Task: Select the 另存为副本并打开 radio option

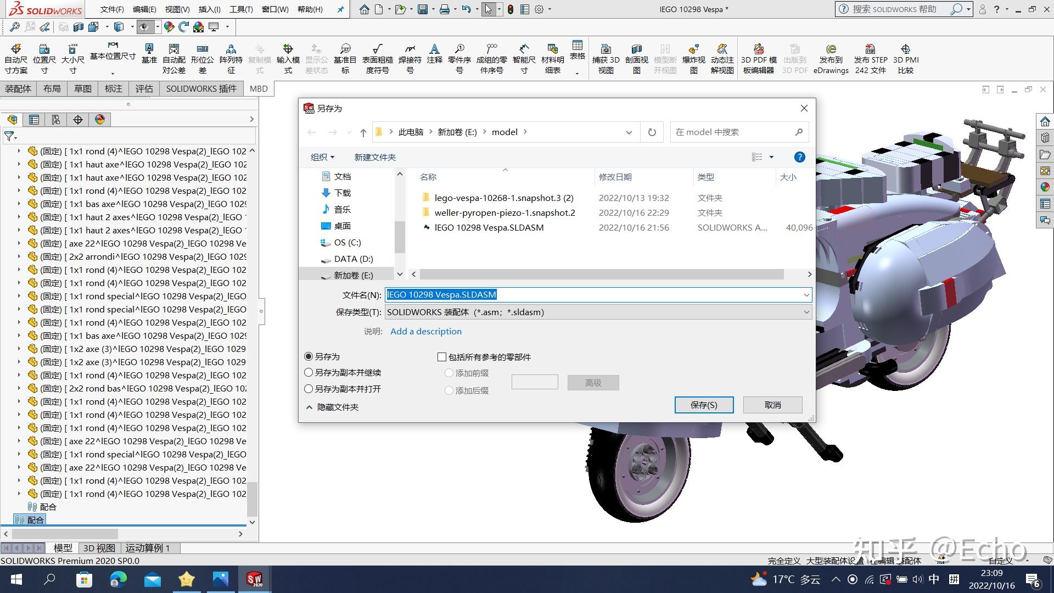Action: coord(309,389)
